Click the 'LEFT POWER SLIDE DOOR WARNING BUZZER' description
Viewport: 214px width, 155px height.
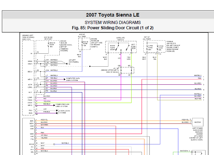click(x=196, y=134)
